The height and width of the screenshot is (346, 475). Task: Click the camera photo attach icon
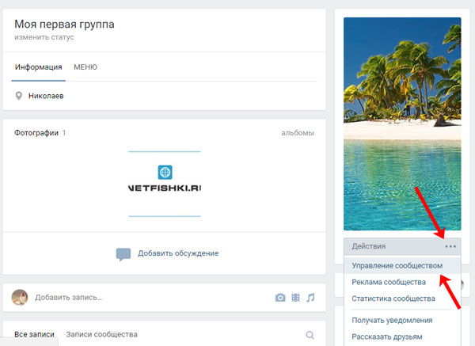point(280,298)
